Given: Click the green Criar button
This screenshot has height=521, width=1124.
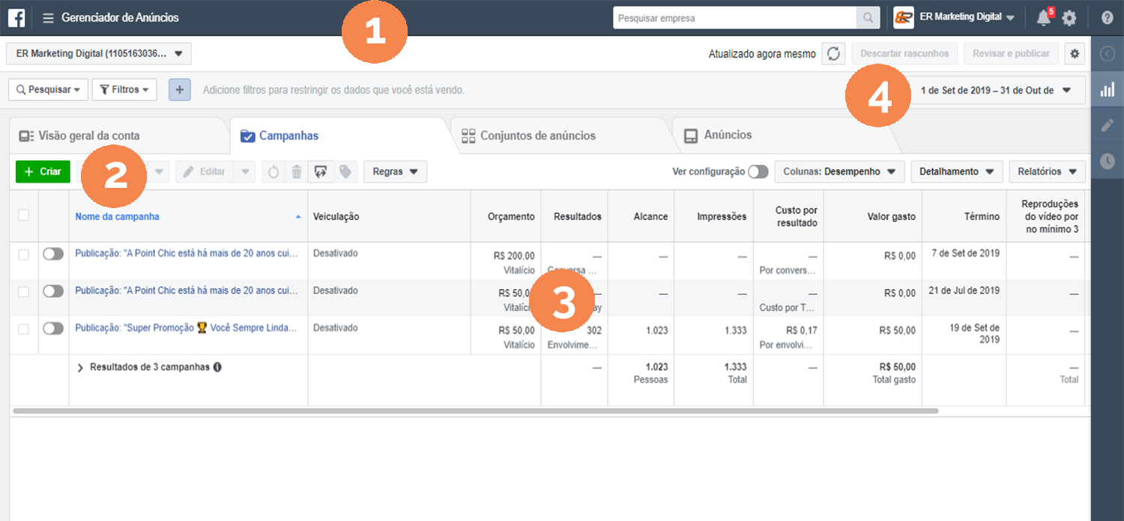Looking at the screenshot, I should [43, 172].
